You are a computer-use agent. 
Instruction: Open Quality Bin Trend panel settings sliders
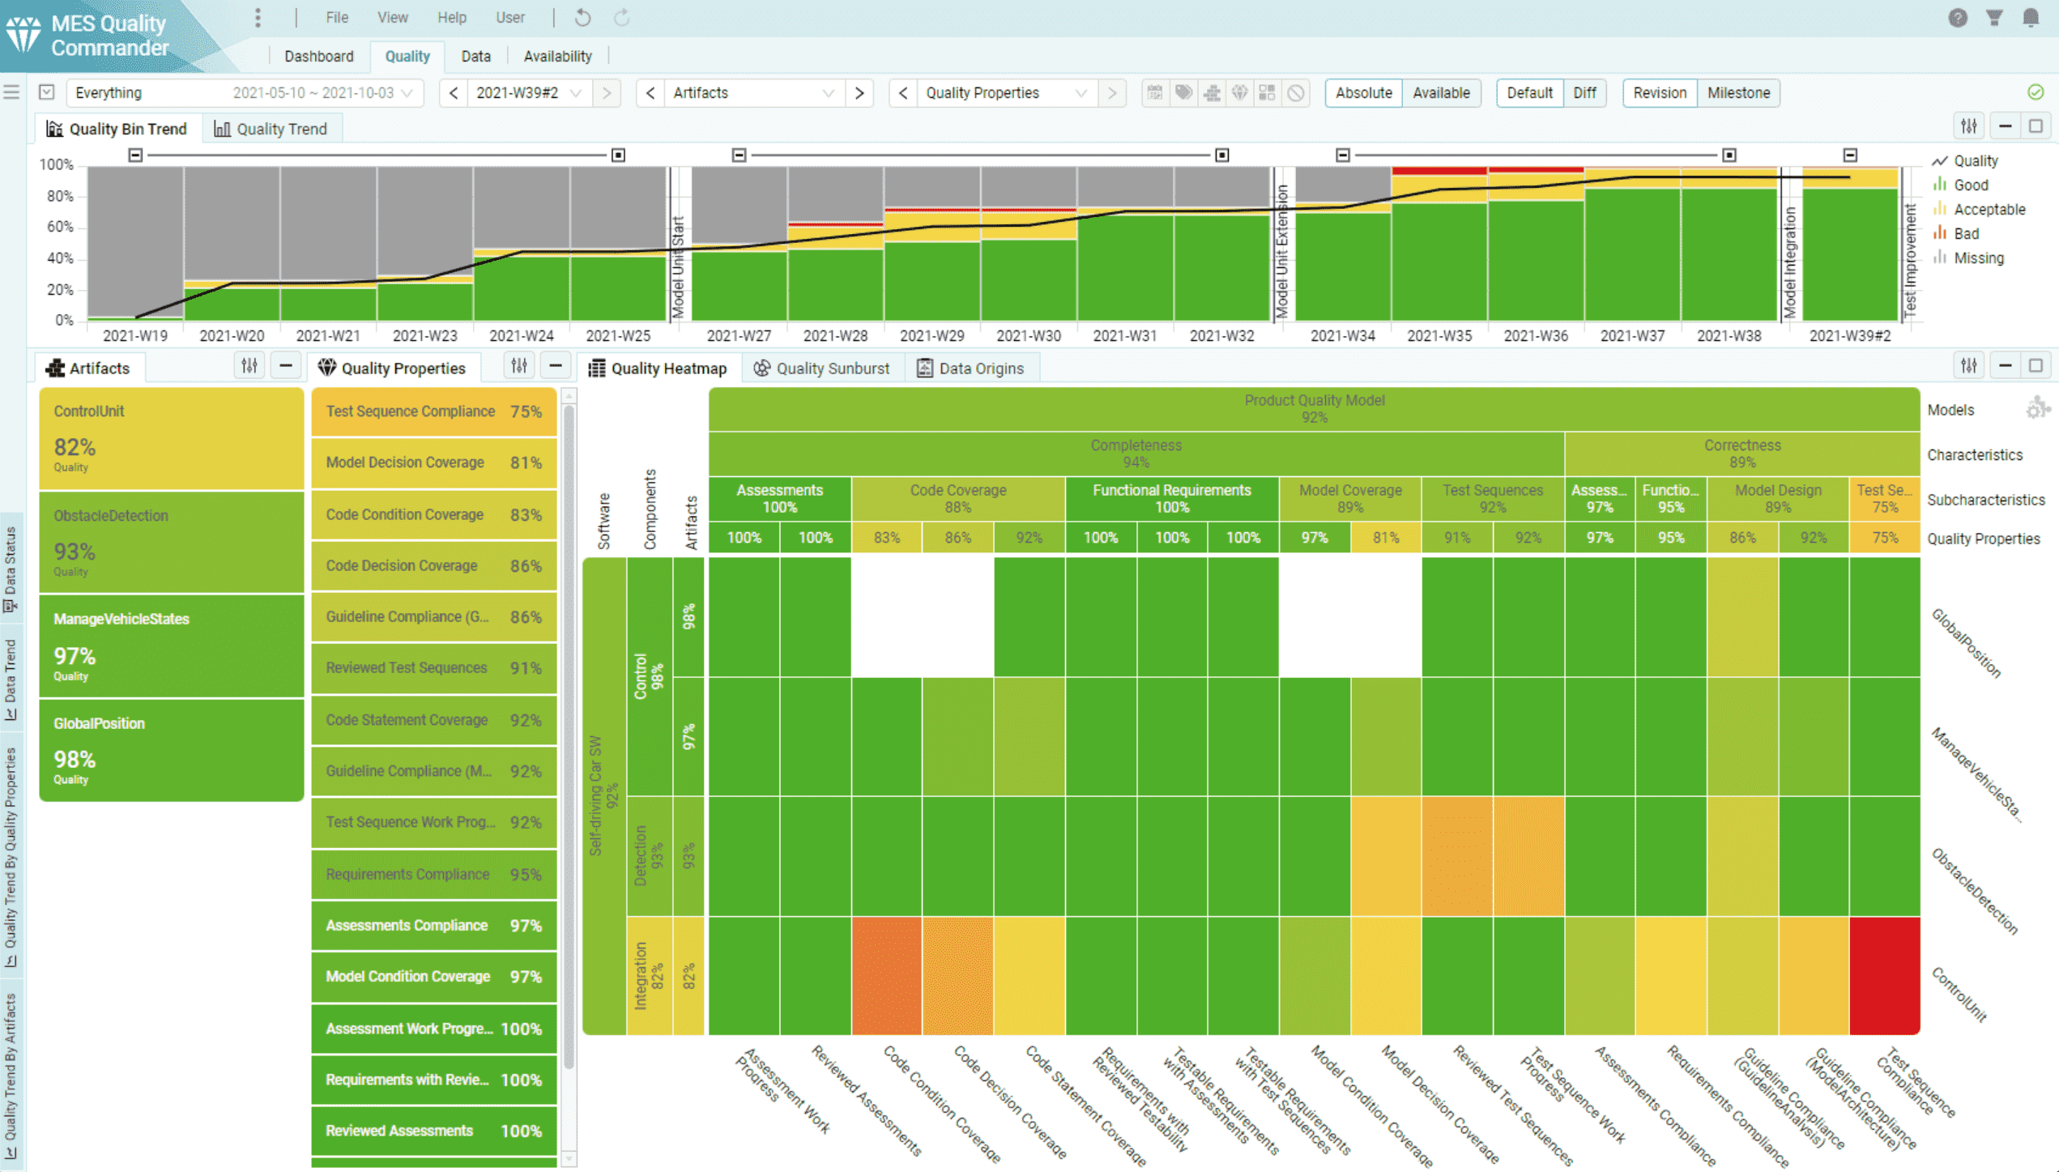click(x=1969, y=126)
